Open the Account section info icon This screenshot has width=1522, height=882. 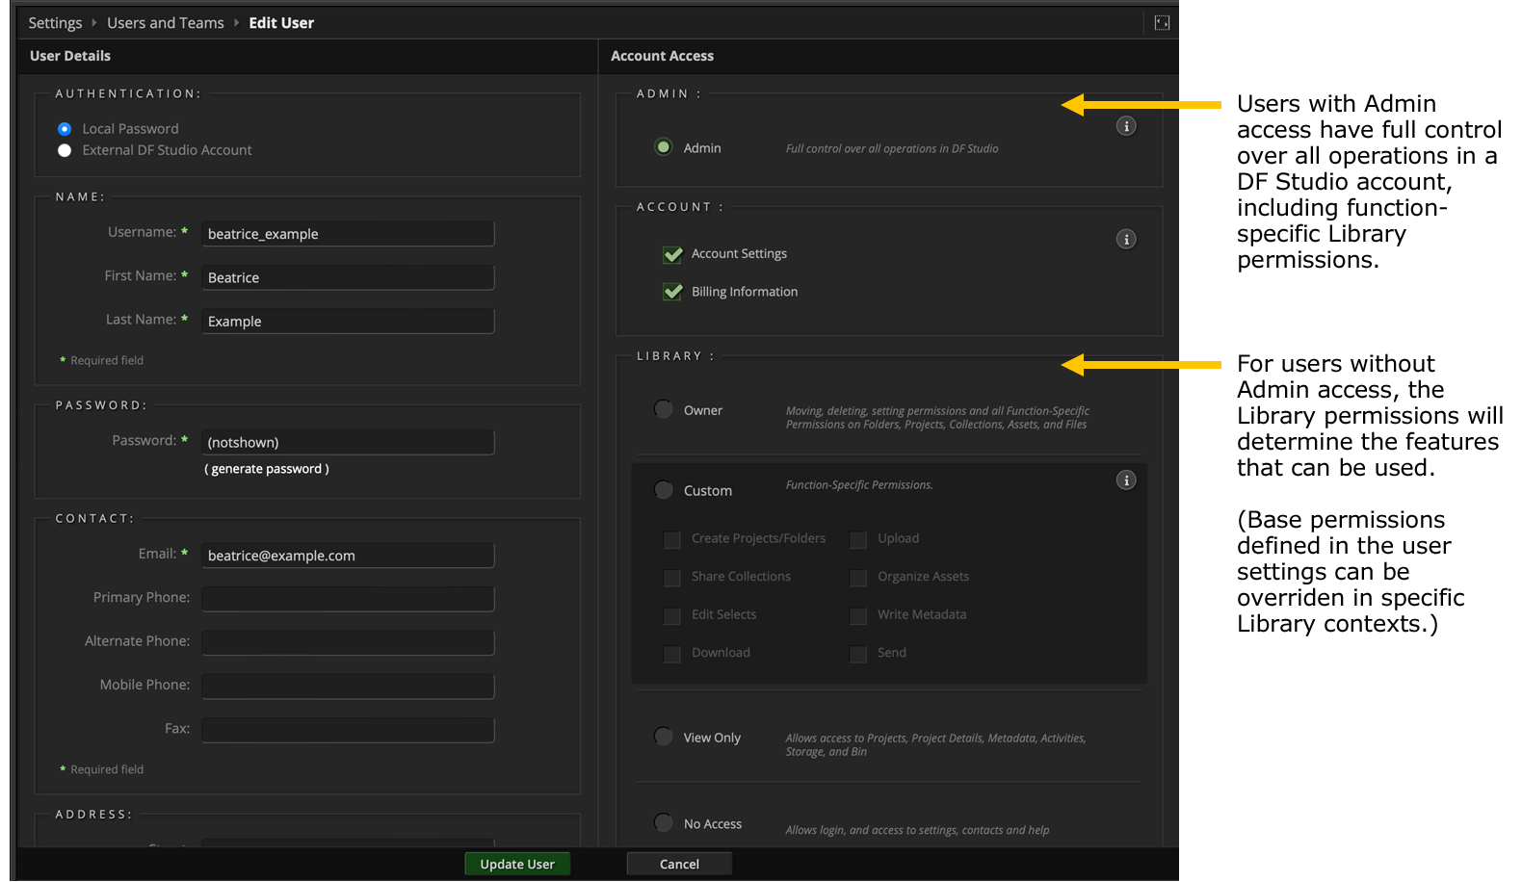(1125, 239)
